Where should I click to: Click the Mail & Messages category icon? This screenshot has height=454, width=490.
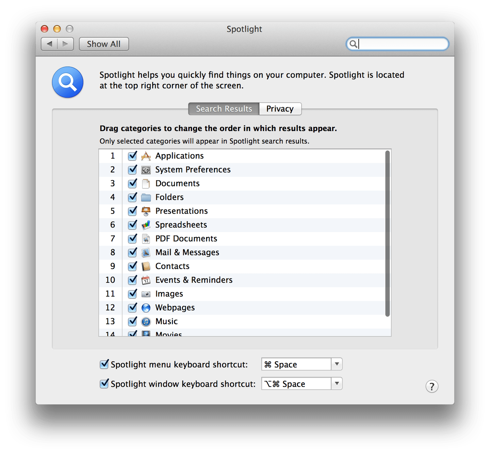146,253
